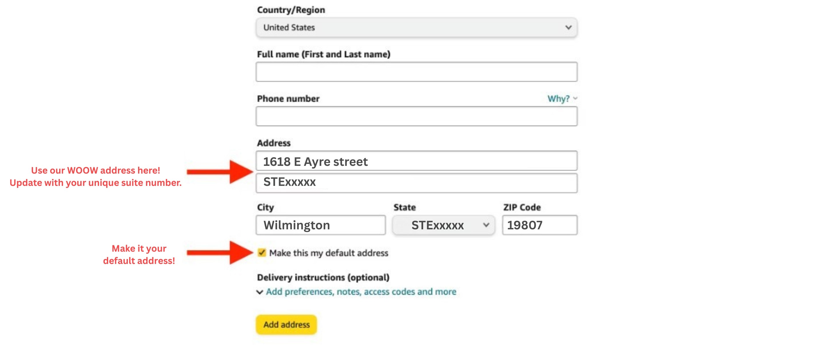840x346 pixels.
Task: Click the Full name input field
Action: tap(416, 72)
